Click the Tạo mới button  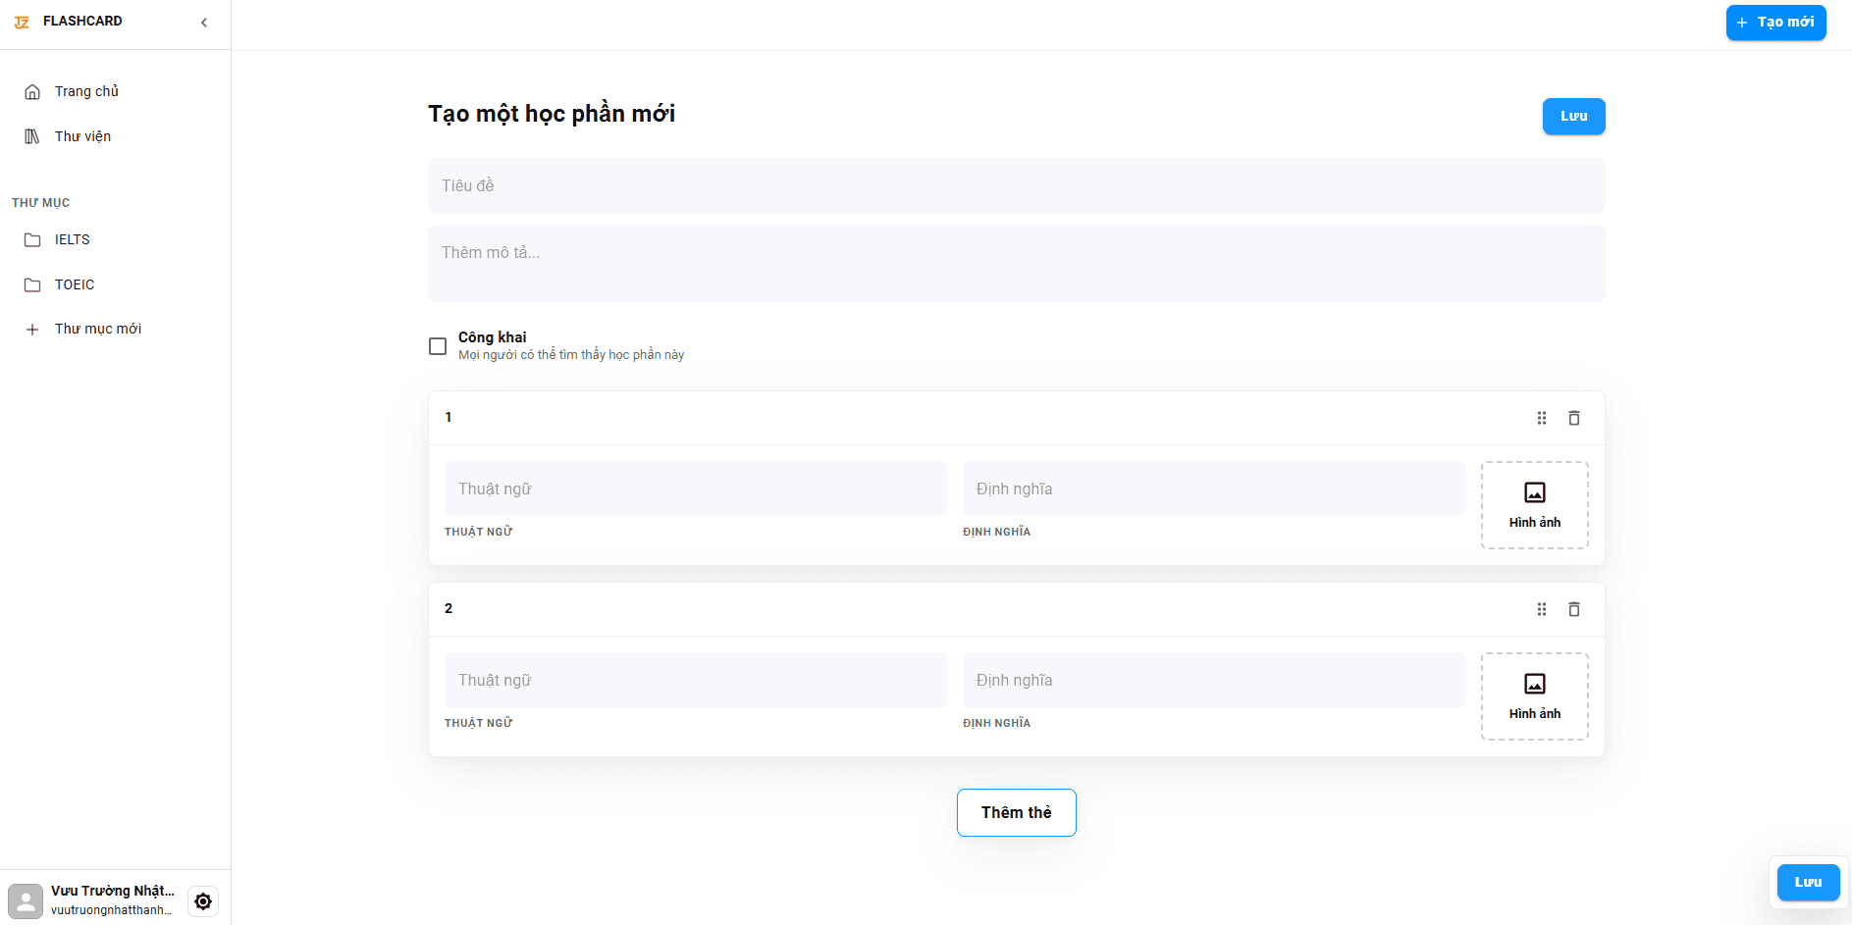(x=1774, y=22)
